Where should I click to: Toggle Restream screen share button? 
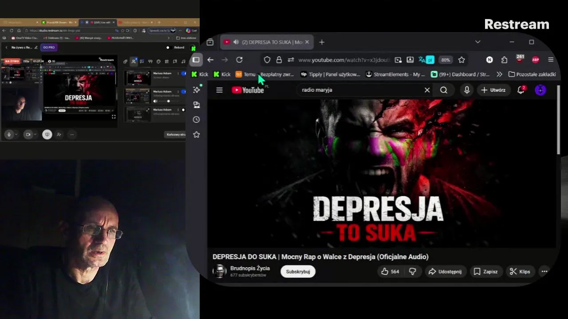(x=47, y=134)
